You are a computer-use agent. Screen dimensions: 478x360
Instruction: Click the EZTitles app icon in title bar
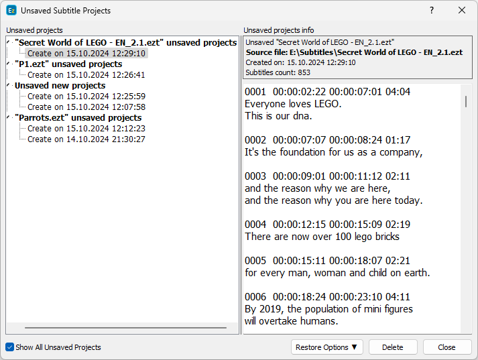tap(11, 11)
